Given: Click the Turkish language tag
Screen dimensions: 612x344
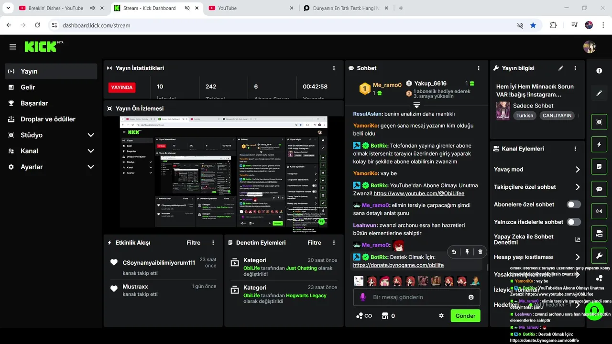Looking at the screenshot, I should tap(525, 116).
